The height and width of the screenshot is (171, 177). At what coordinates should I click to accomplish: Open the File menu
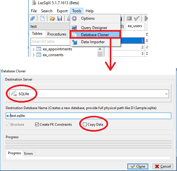[34, 11]
